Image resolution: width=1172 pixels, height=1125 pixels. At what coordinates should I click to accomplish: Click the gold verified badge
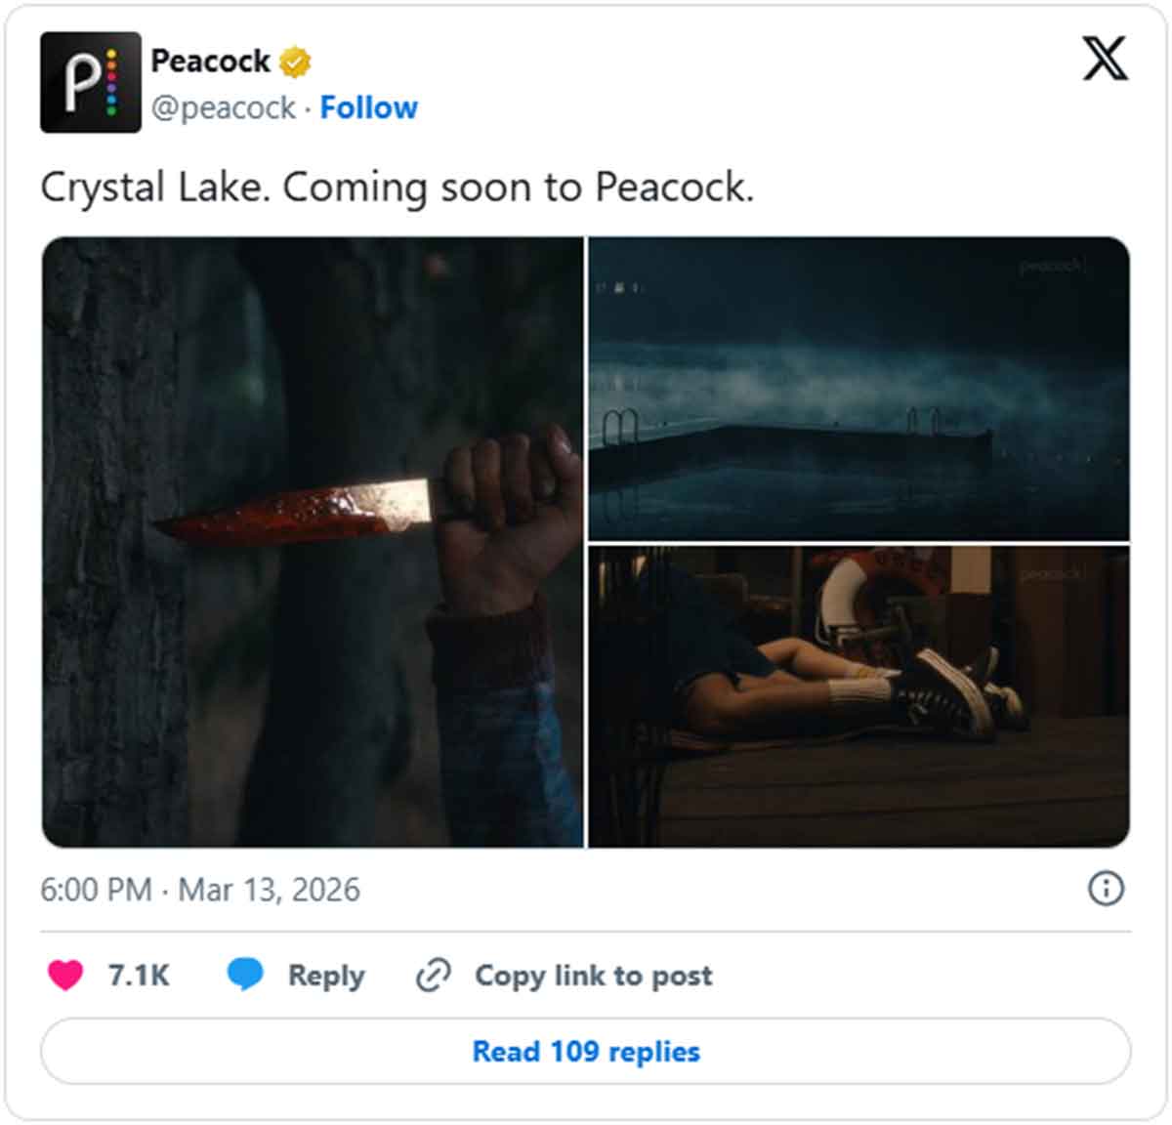295,62
